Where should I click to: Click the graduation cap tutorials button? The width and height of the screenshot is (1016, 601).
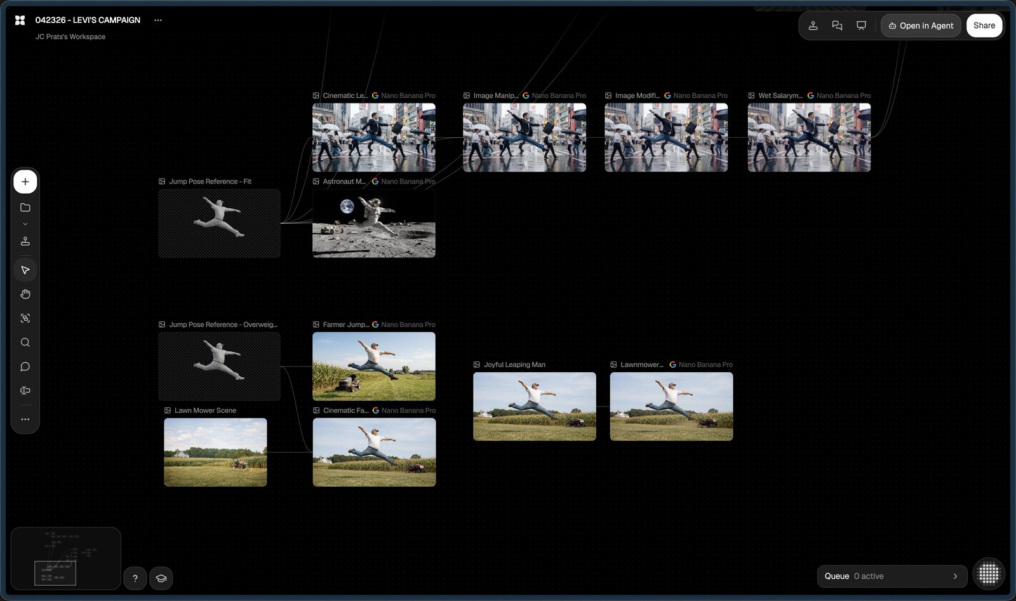tap(161, 578)
